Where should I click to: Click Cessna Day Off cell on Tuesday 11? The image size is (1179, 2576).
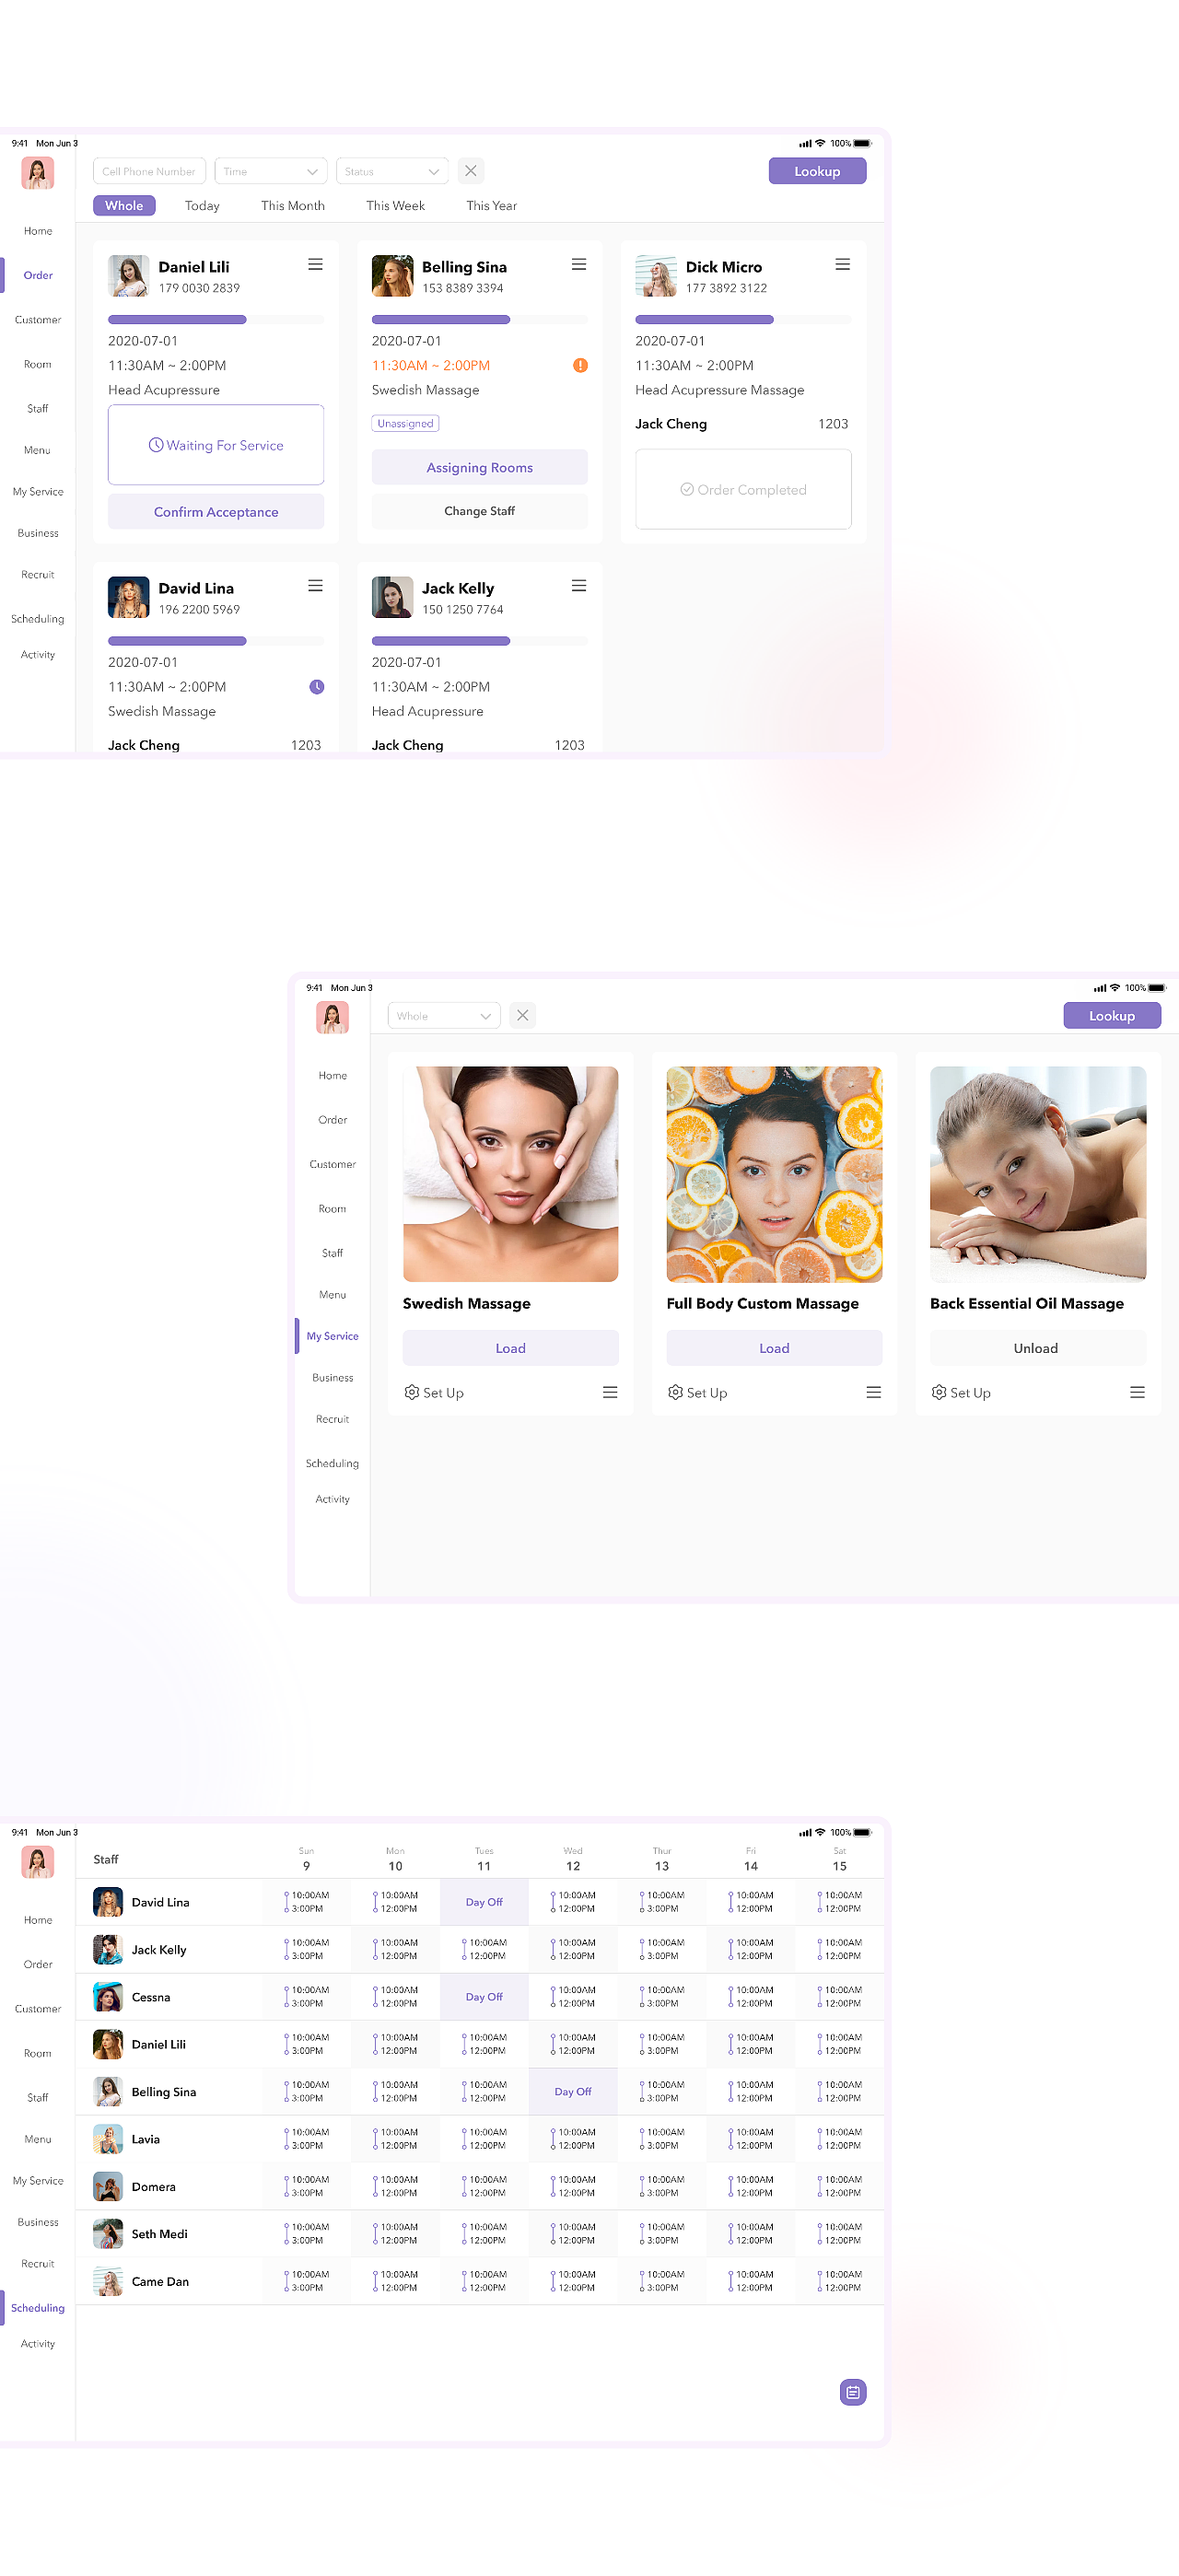point(484,1997)
